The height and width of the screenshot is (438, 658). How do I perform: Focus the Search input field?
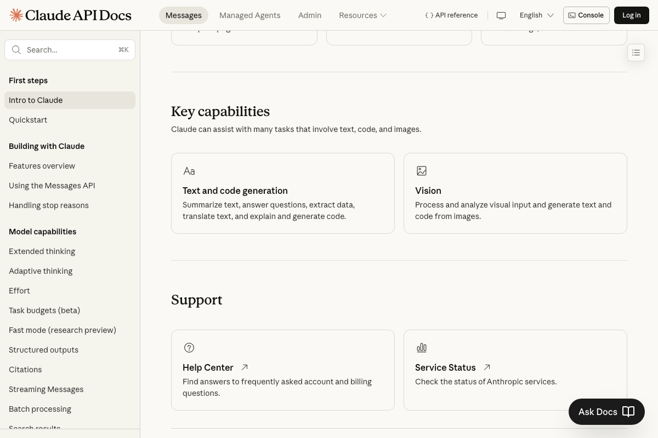pos(70,50)
